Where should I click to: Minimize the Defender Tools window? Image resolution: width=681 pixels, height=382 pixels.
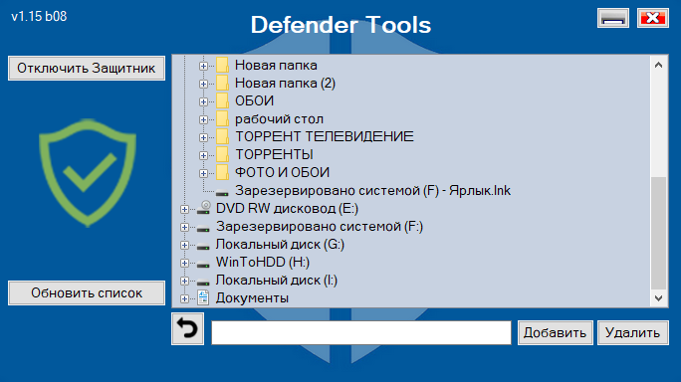(x=613, y=18)
